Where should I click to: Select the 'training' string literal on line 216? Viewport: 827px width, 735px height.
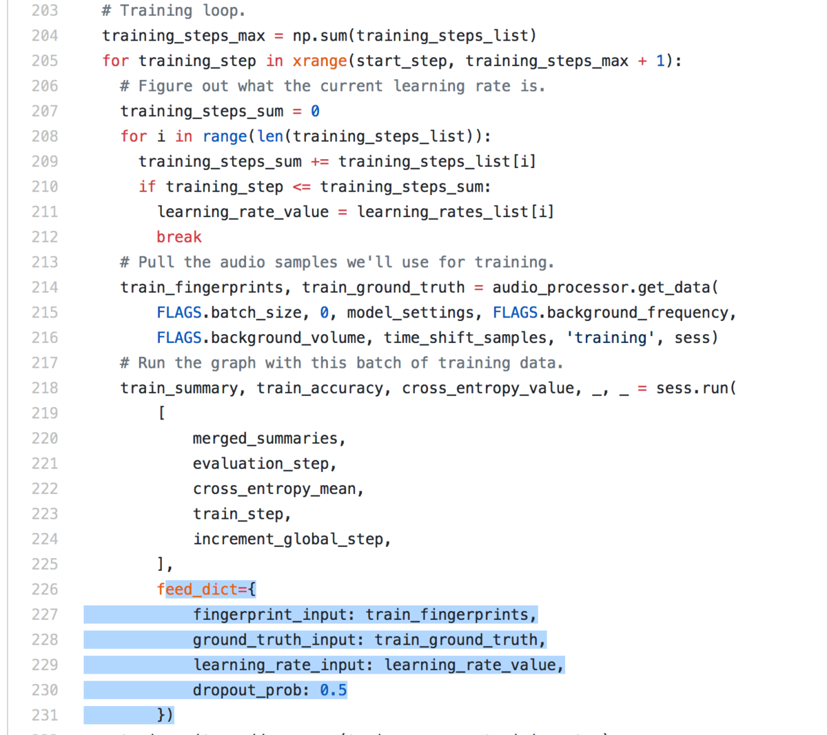tap(611, 338)
